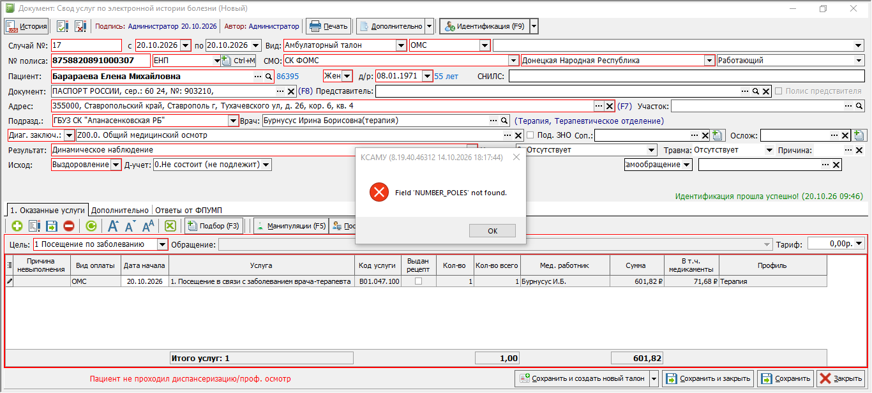Click the document green-check sign icon in top toolbar
The width and height of the screenshot is (872, 393).
[63, 26]
